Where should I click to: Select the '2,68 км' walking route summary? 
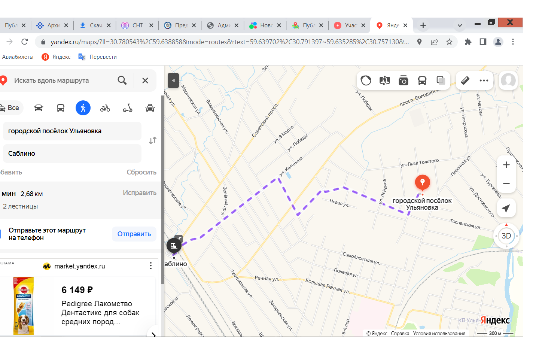(x=32, y=194)
